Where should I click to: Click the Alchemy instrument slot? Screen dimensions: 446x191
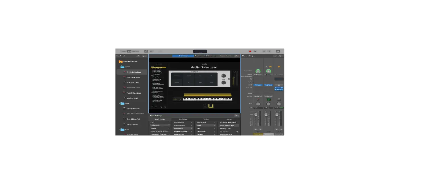258,85
